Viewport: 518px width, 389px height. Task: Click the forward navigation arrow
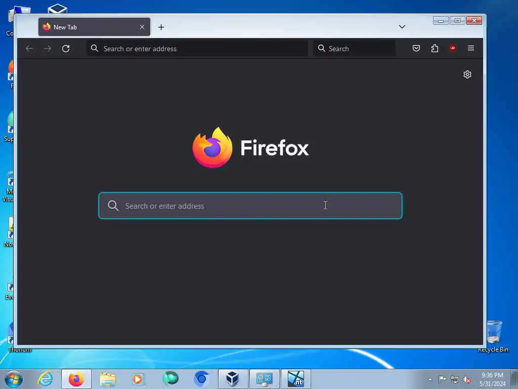click(x=48, y=49)
